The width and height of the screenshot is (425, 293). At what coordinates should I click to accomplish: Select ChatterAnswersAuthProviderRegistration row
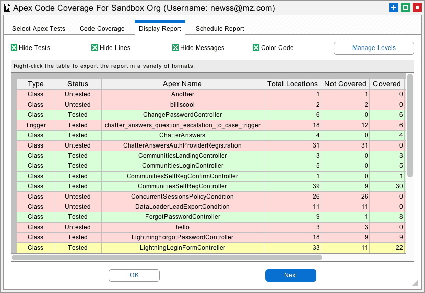[210, 145]
